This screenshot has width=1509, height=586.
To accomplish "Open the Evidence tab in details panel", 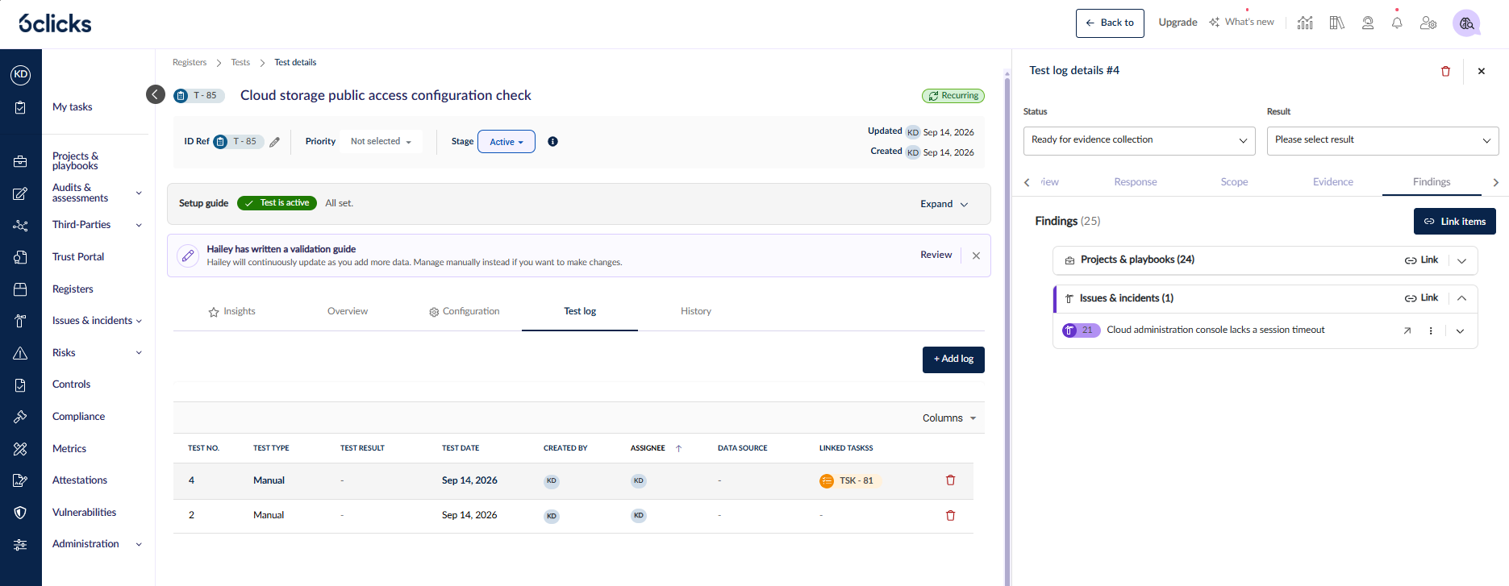I will pyautogui.click(x=1333, y=182).
